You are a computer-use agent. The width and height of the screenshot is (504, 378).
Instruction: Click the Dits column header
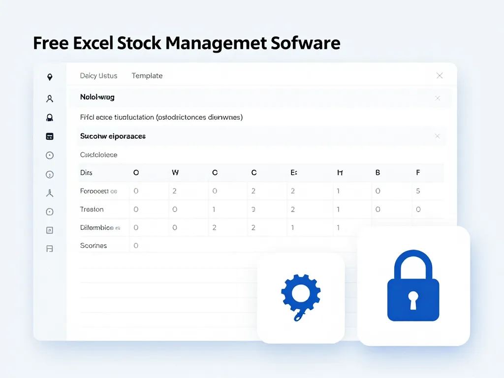tap(85, 173)
